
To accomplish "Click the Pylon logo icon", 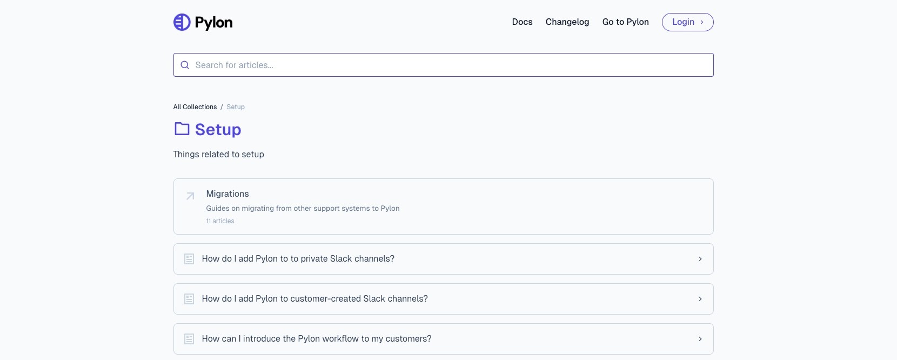I will pyautogui.click(x=182, y=22).
